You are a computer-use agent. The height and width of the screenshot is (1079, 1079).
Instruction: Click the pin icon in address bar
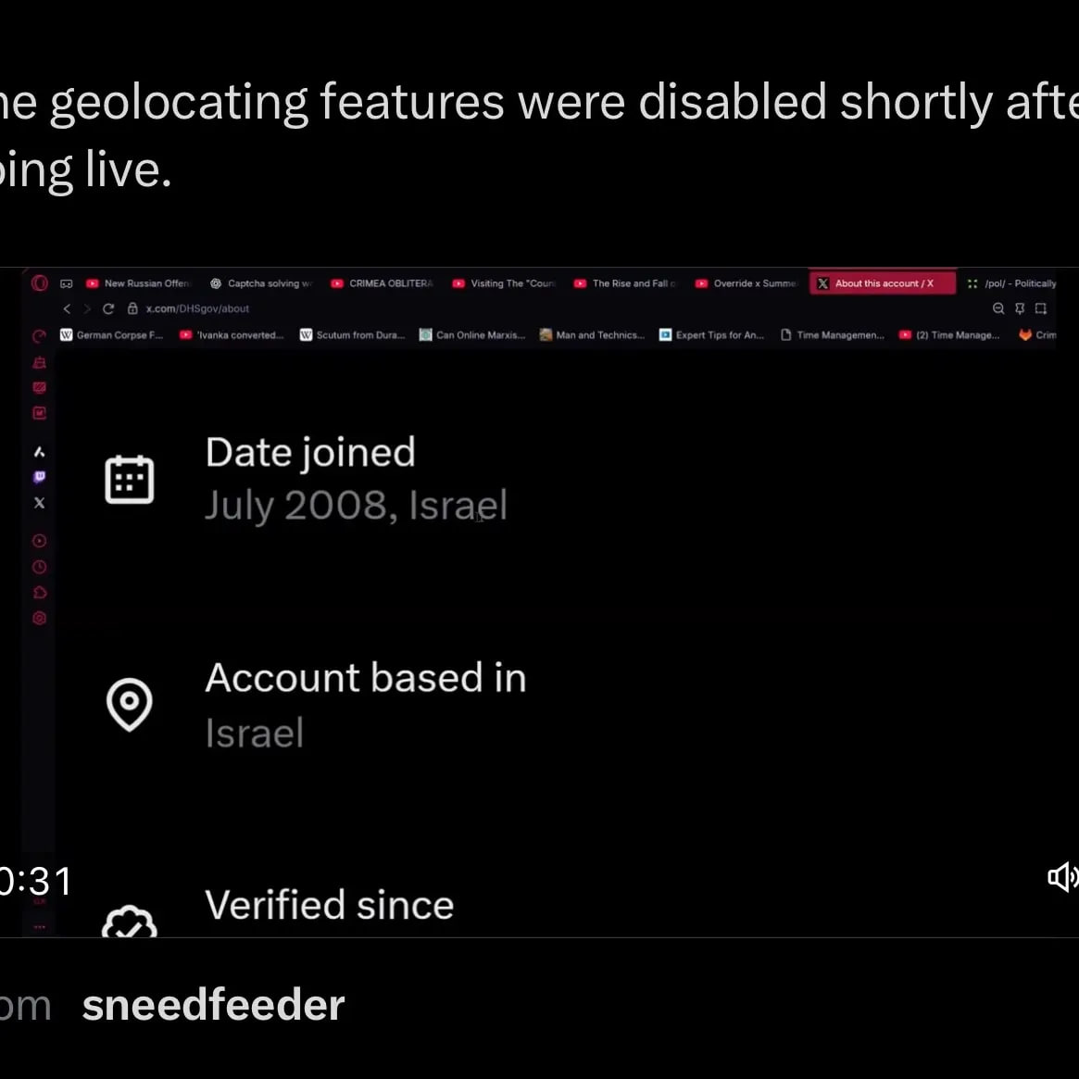tap(1020, 308)
